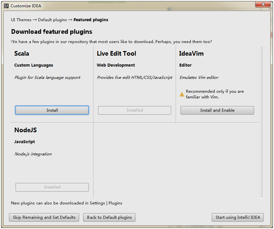274x229 pixels.
Task: Click 'Node.js integration' description
Action: click(x=33, y=154)
